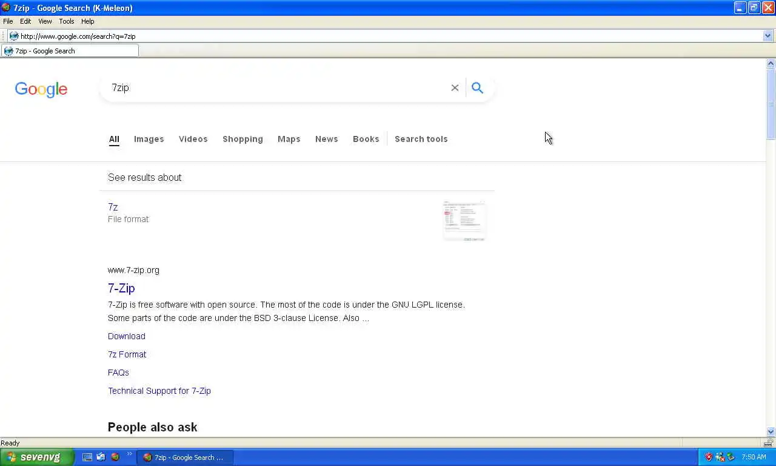Image resolution: width=776 pixels, height=466 pixels.
Task: Open the Start menu 'sevenvg' button
Action: (36, 458)
